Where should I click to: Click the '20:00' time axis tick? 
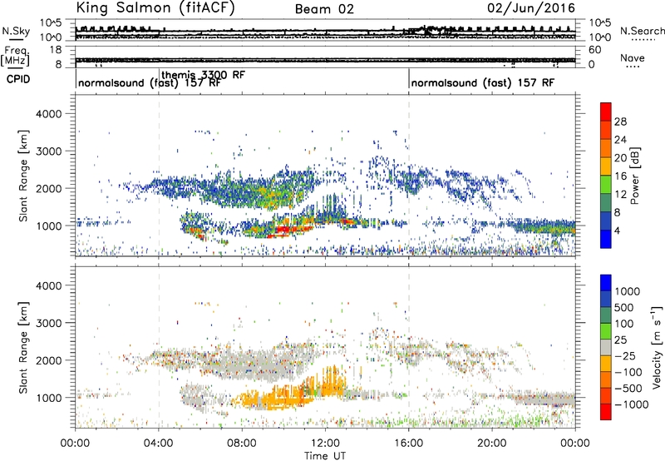tap(492, 444)
